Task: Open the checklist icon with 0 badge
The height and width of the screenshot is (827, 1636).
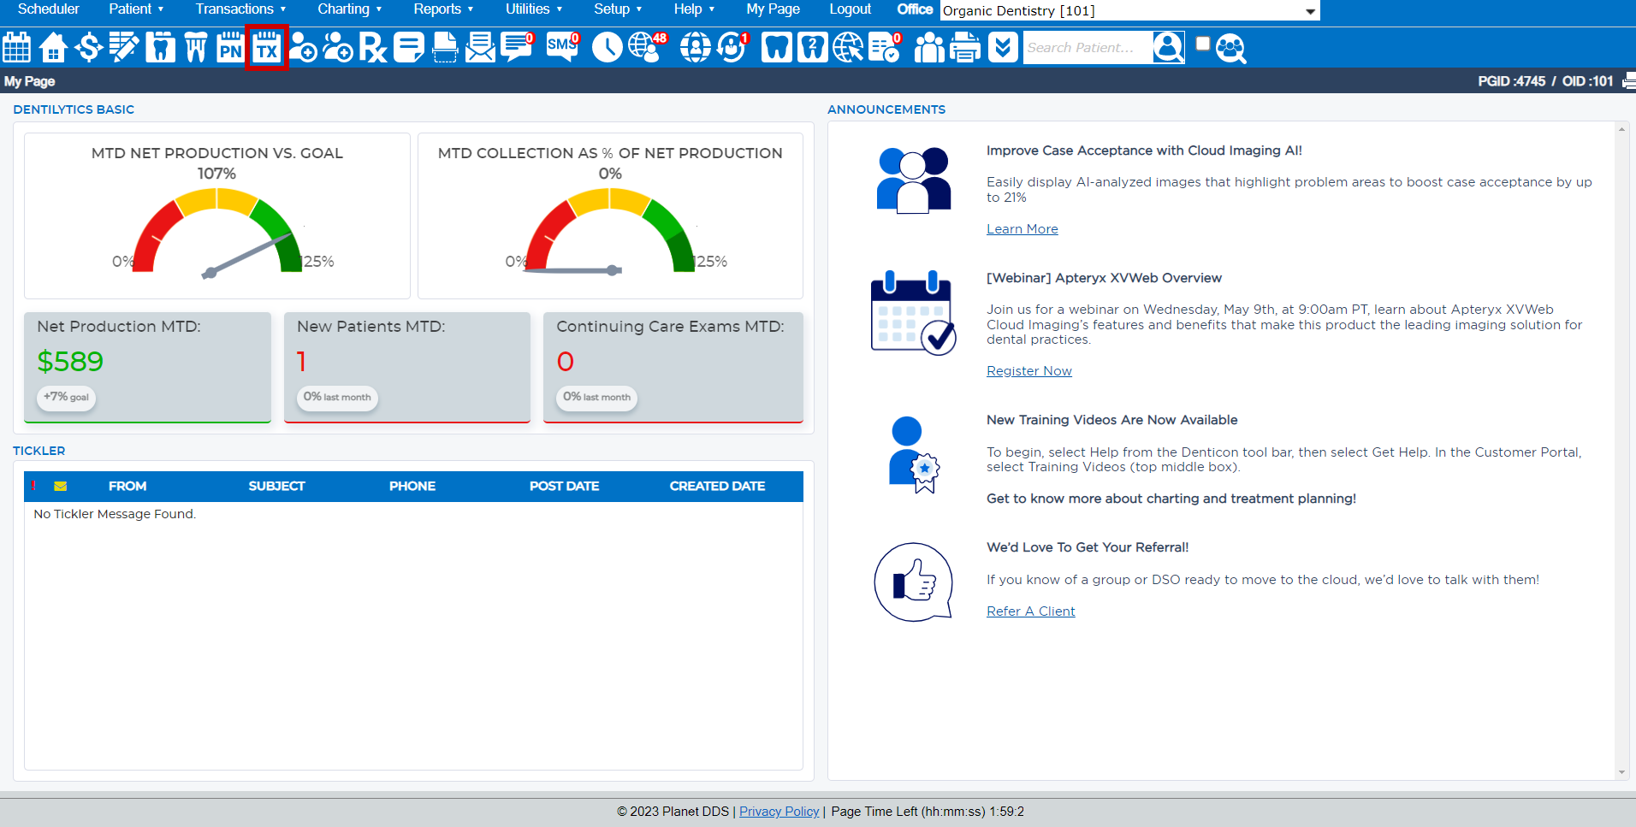Action: tap(885, 47)
